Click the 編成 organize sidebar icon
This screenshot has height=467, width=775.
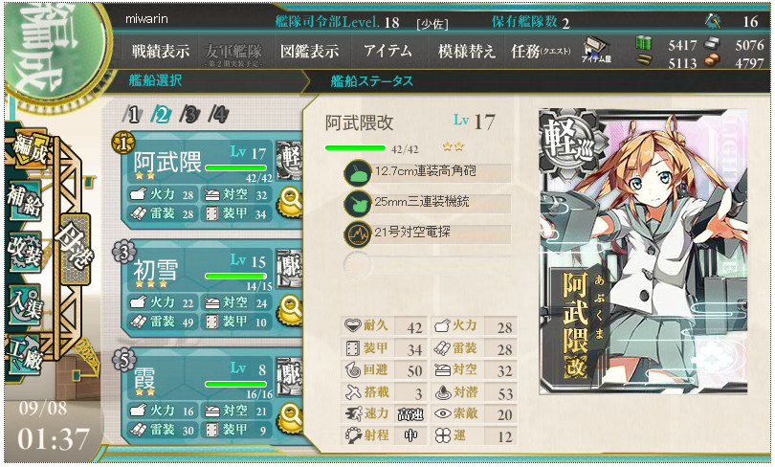click(29, 148)
